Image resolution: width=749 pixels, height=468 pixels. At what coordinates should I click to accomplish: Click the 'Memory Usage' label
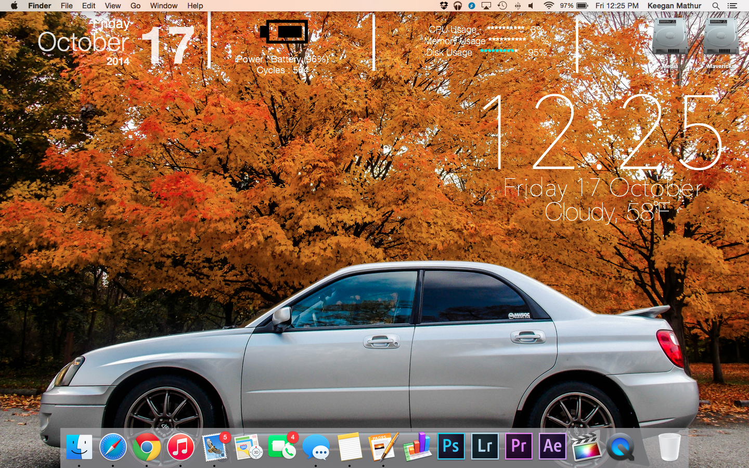(455, 41)
